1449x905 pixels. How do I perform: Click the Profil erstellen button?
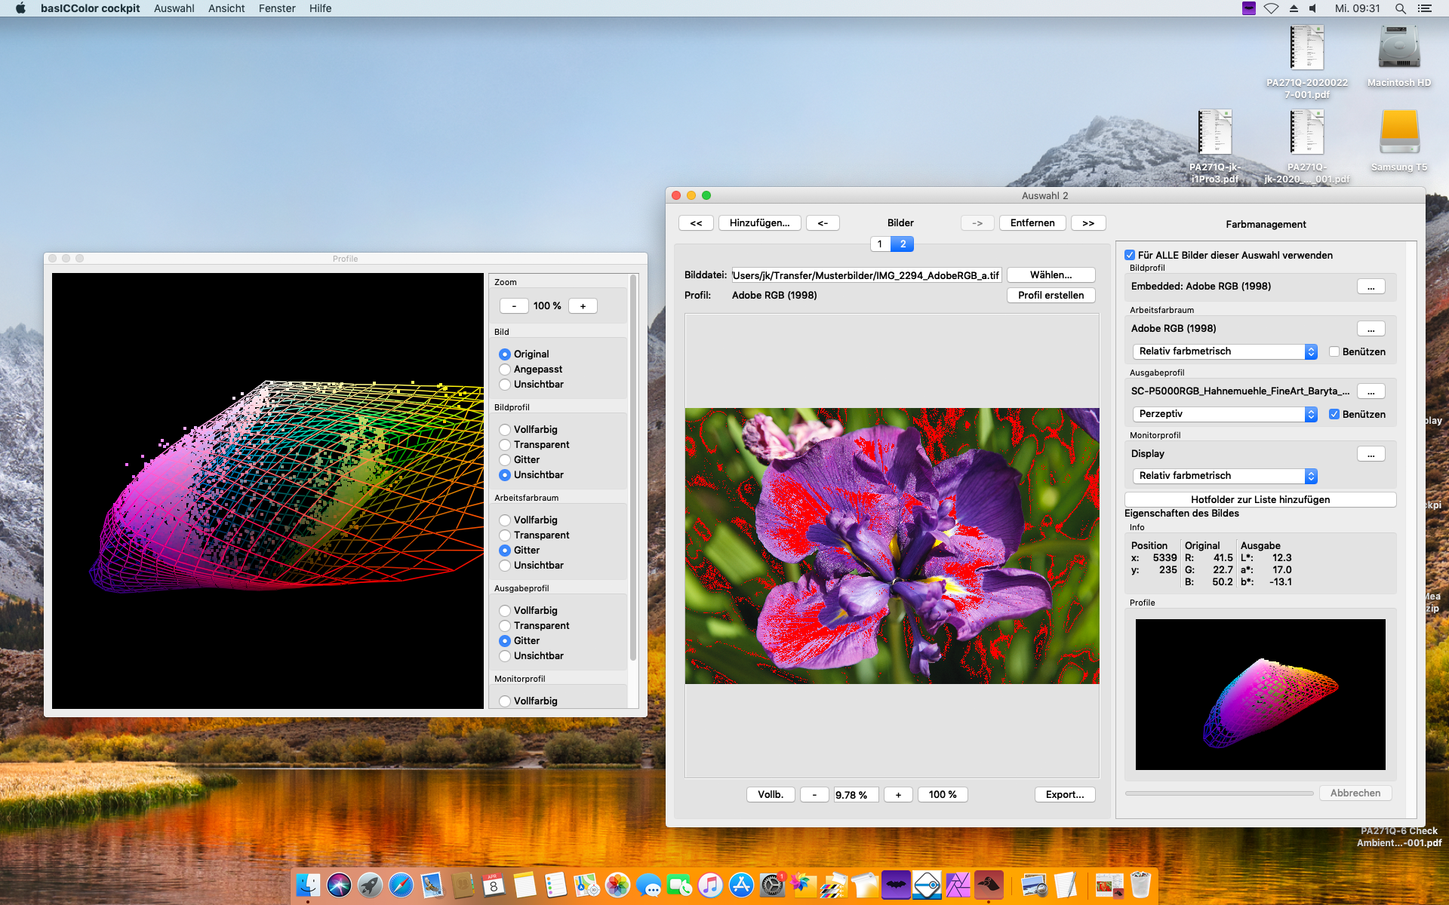[x=1051, y=296]
